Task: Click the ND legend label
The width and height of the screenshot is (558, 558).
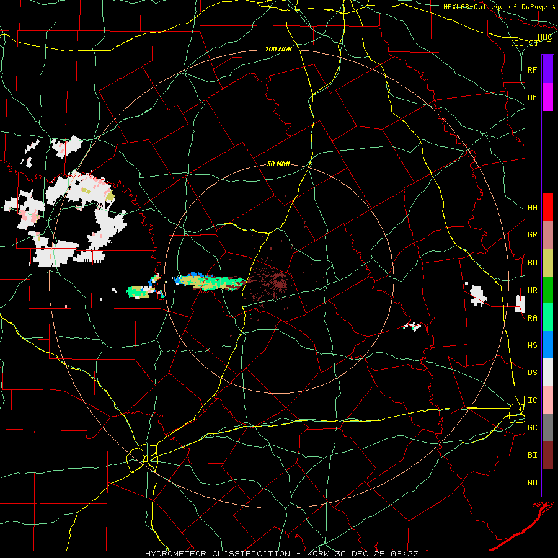Action: (532, 483)
